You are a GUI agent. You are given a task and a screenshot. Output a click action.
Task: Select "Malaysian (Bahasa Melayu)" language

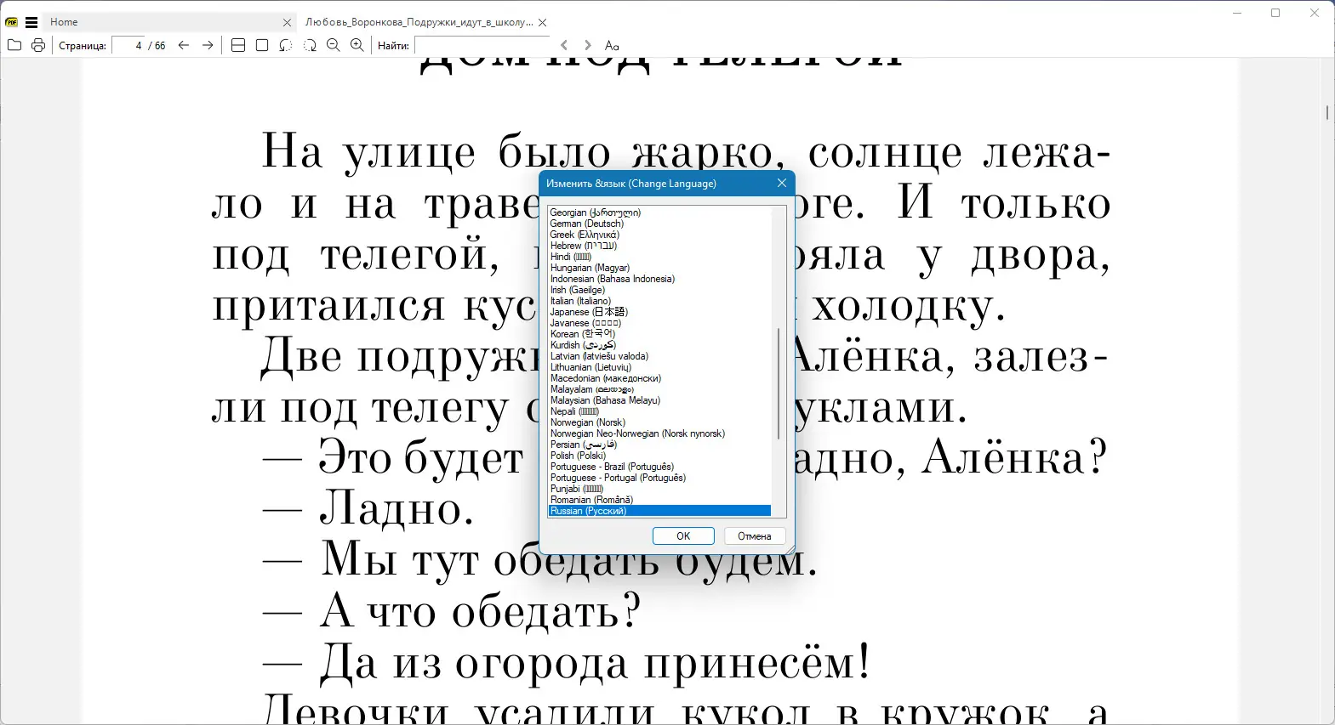pyautogui.click(x=659, y=400)
